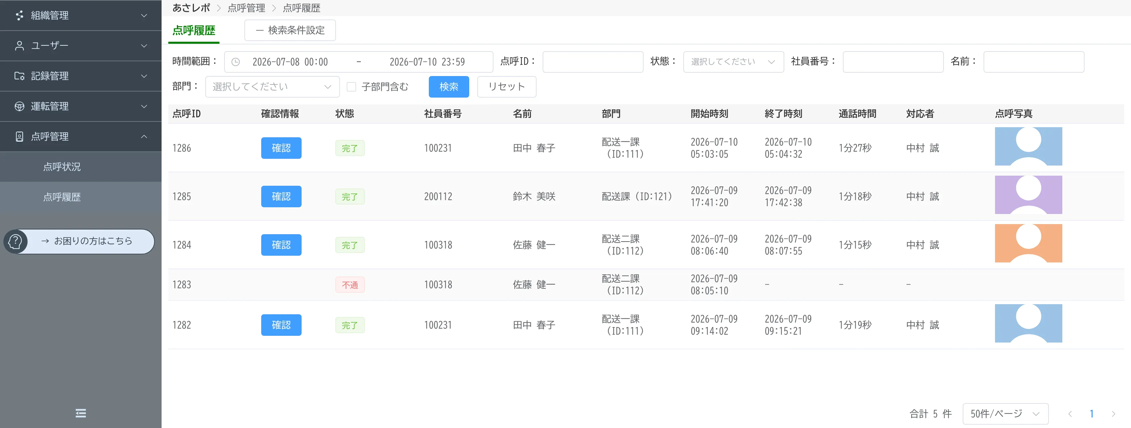Screen dimensions: 1131x428
Task: Expand the 組織管理 menu chevron
Action: [144, 15]
